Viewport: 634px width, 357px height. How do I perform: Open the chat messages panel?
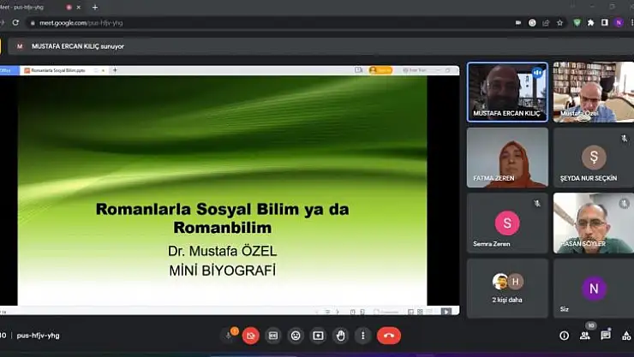pos(606,336)
